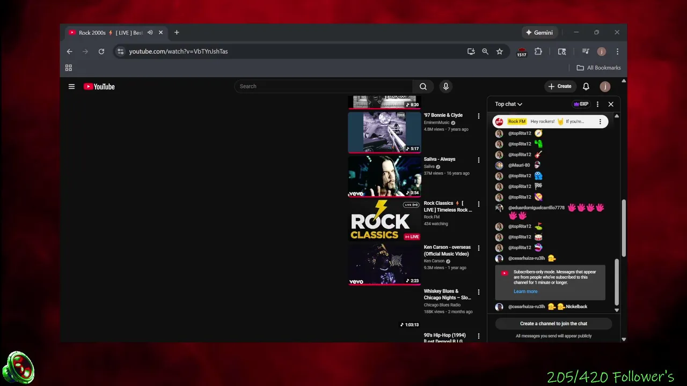The image size is (687, 386).
Task: Activate voice search microphone
Action: (x=445, y=86)
